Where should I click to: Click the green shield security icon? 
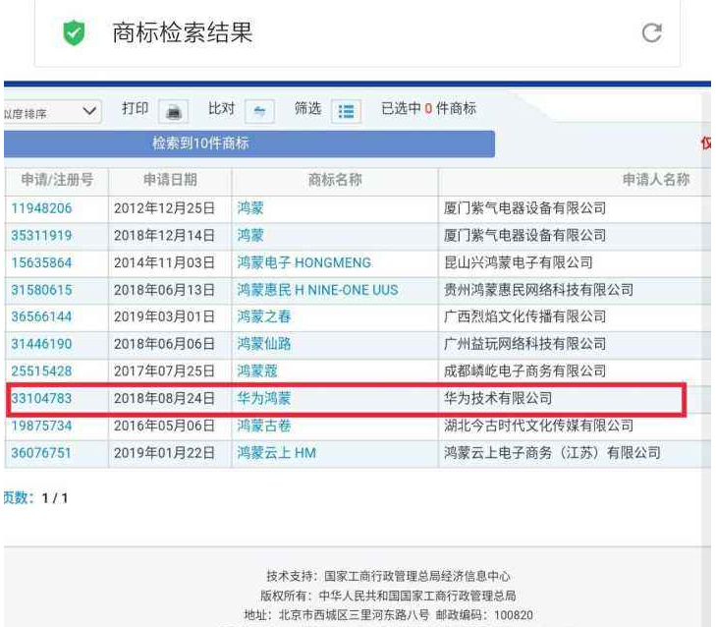click(74, 32)
